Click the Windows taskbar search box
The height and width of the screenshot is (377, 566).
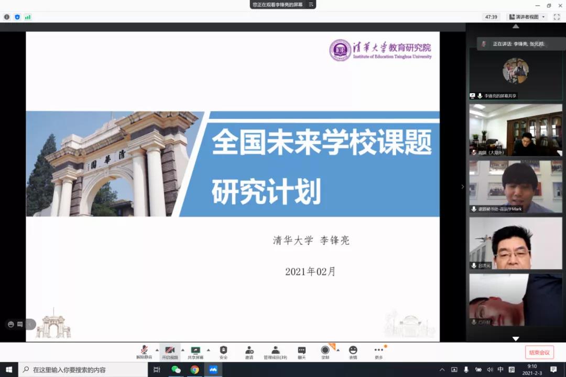83,370
